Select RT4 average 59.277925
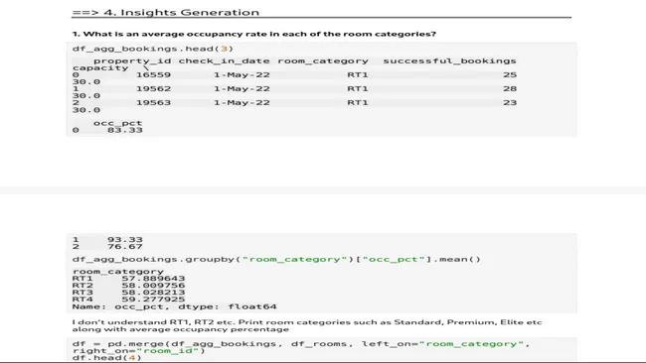This screenshot has height=363, width=646. point(153,300)
